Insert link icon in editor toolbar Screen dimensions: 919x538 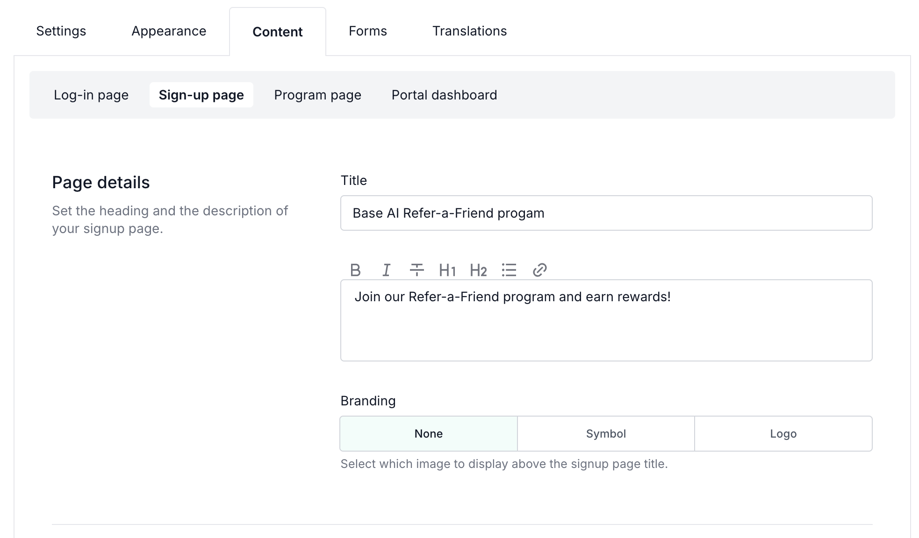pyautogui.click(x=540, y=270)
